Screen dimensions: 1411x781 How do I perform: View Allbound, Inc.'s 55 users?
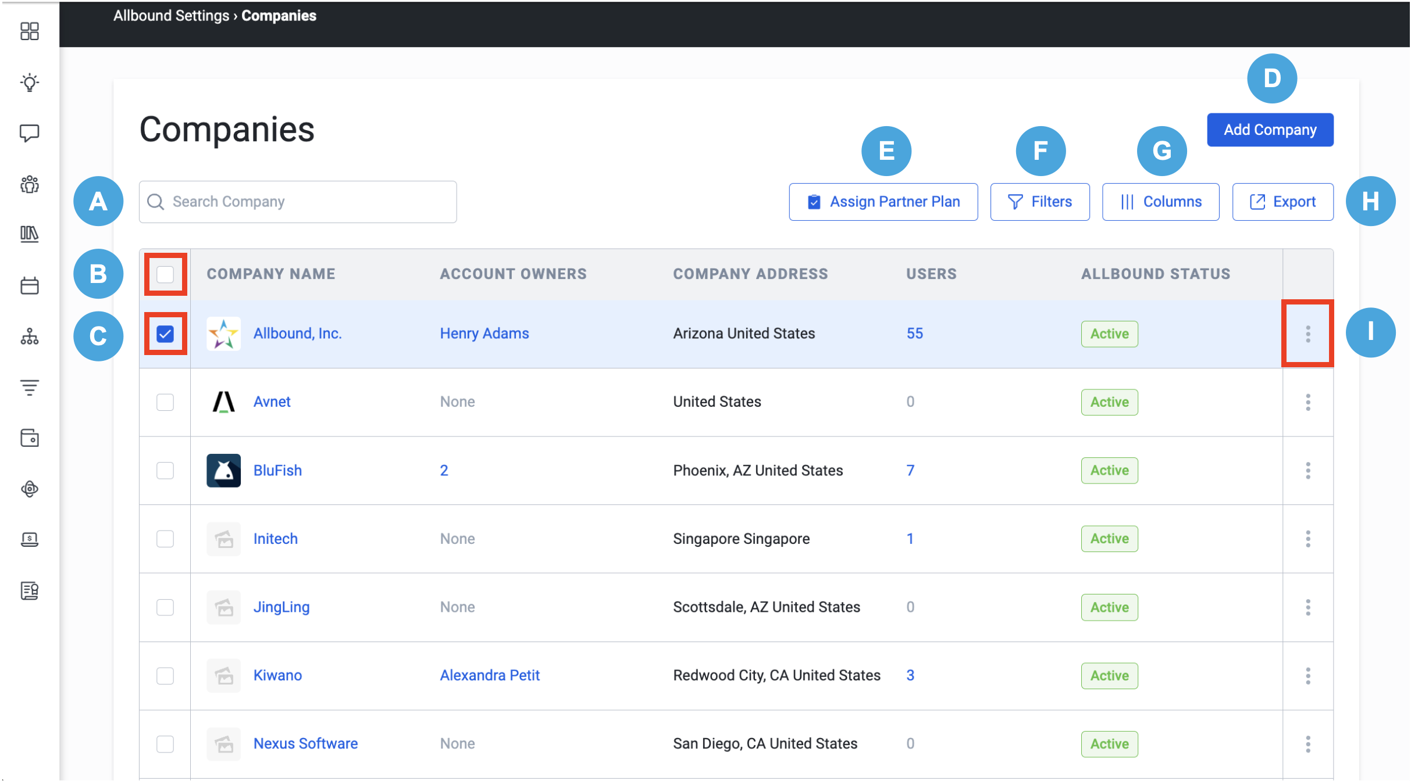click(x=914, y=334)
